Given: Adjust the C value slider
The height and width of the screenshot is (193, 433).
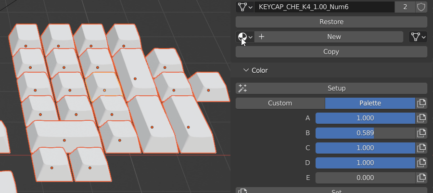Looking at the screenshot, I should tap(365, 148).
